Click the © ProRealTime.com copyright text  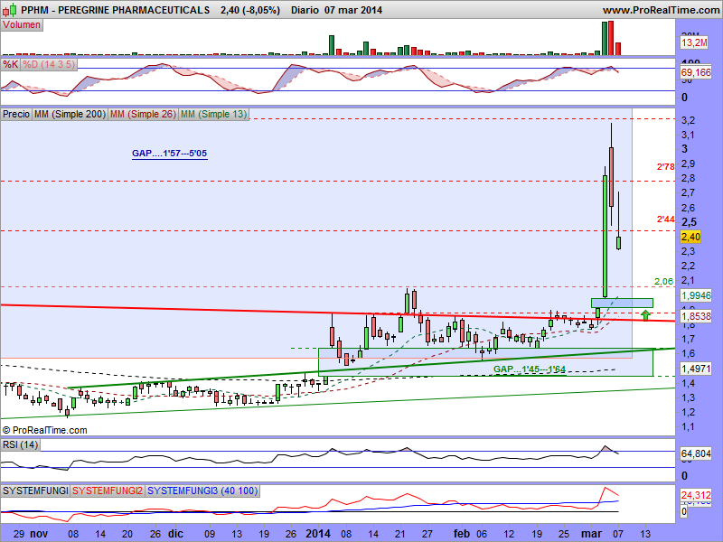44,431
